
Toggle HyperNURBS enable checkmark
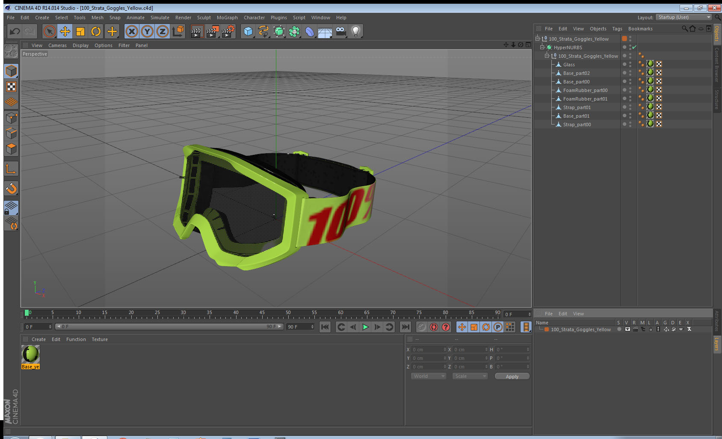click(634, 47)
